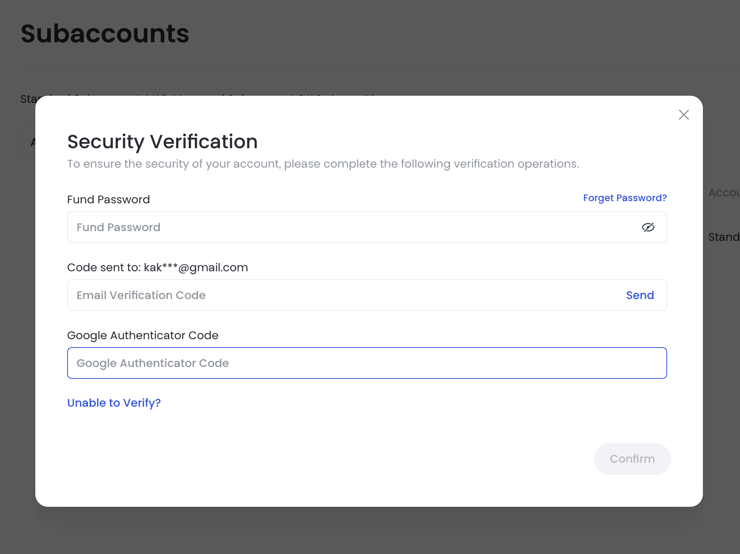This screenshot has width=740, height=554.
Task: Click the partially hidden Sta tab at left
Action: [x=28, y=99]
